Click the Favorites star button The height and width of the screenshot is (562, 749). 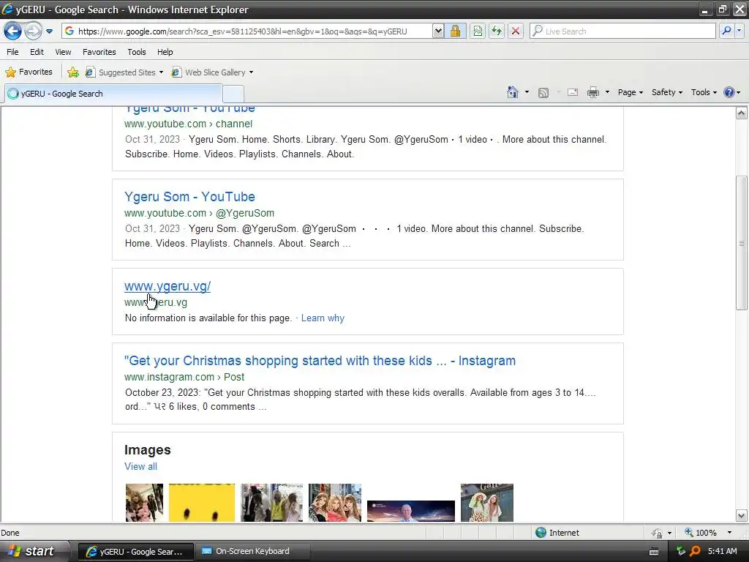click(x=29, y=72)
